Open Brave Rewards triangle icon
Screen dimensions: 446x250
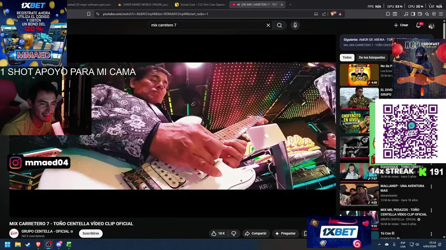[x=340, y=14]
